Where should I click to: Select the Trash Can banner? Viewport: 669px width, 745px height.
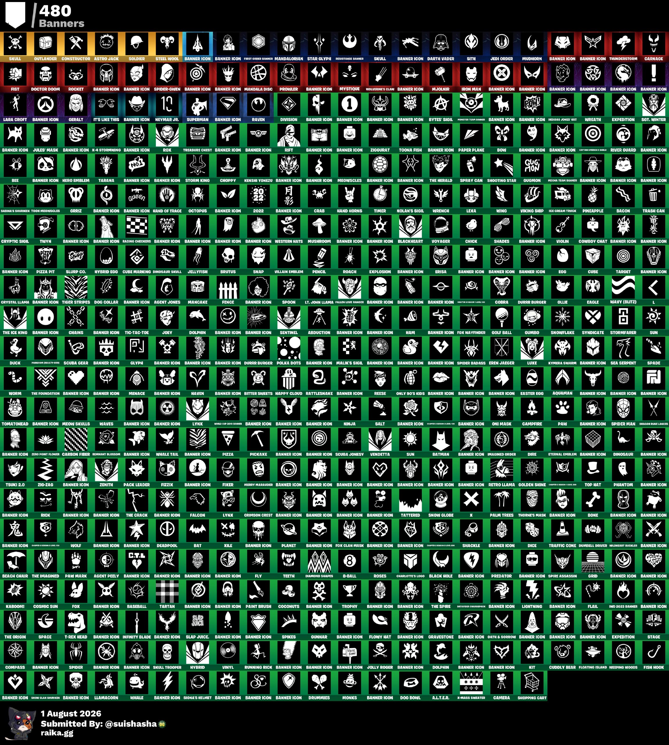654,199
